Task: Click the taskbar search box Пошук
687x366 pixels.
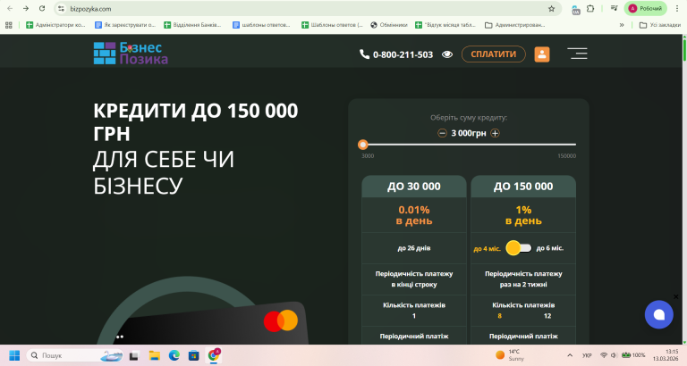Action: (x=75, y=355)
